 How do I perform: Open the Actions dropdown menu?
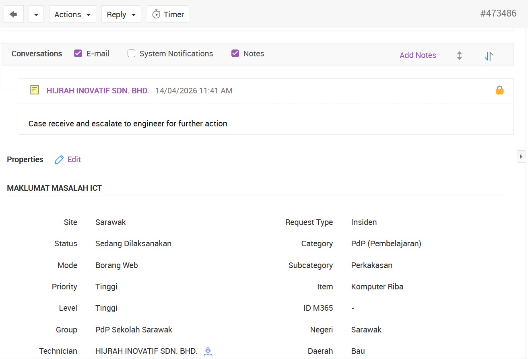(x=72, y=14)
